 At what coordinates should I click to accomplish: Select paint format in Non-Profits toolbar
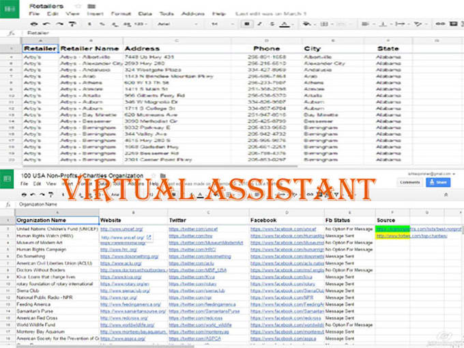click(x=50, y=194)
